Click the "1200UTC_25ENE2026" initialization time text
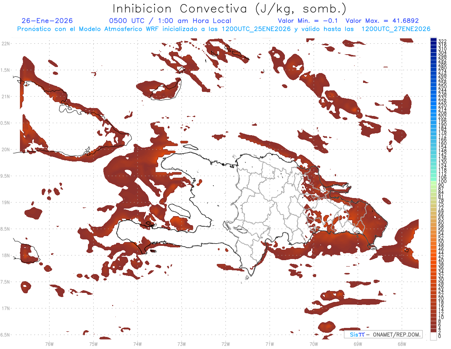451x349 pixels. pyautogui.click(x=256, y=29)
